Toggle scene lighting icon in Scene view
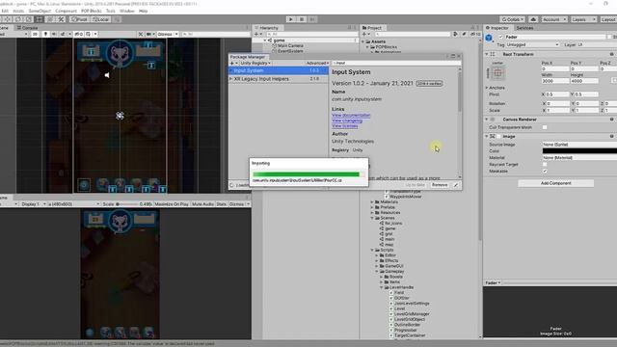The image size is (617, 347). (x=45, y=35)
